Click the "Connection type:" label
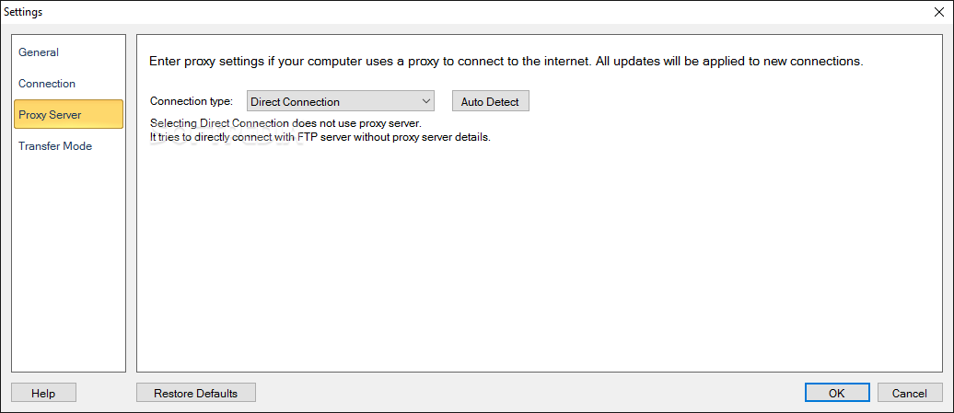The height and width of the screenshot is (413, 954). pyautogui.click(x=192, y=102)
